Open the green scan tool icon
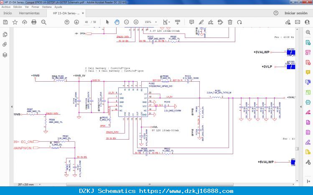Image resolution: width=313 pixels, height=195 pixels. pyautogui.click(x=308, y=92)
